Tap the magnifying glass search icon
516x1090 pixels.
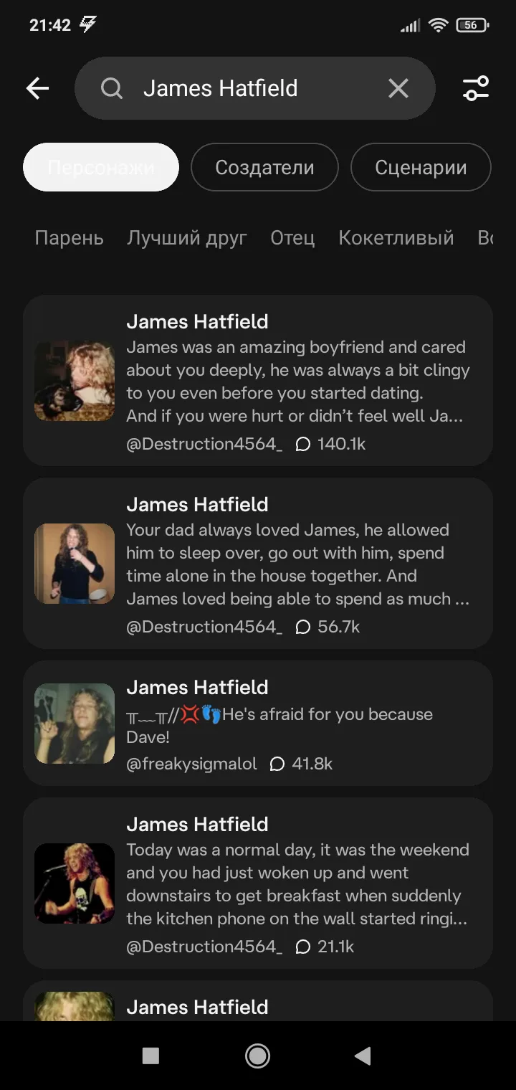click(112, 88)
